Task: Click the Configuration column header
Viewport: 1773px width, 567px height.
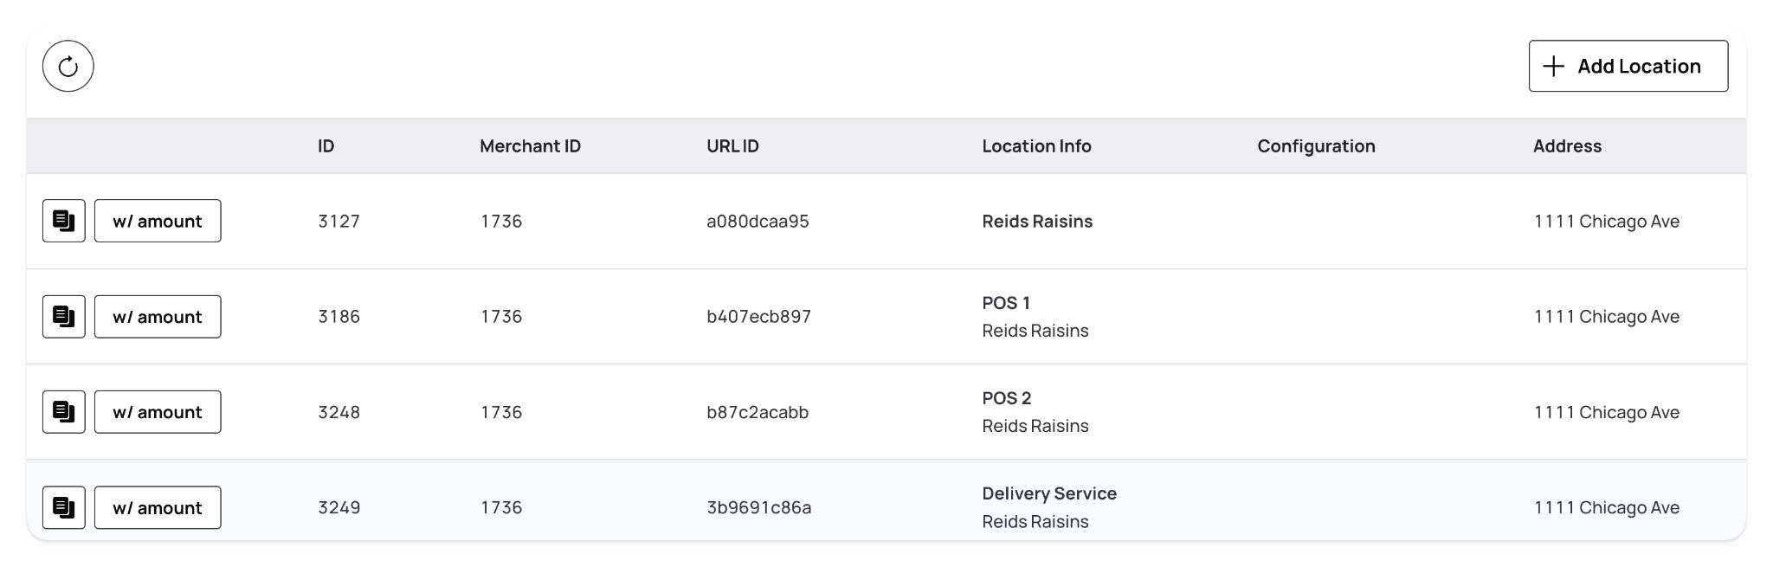Action: pyautogui.click(x=1316, y=146)
